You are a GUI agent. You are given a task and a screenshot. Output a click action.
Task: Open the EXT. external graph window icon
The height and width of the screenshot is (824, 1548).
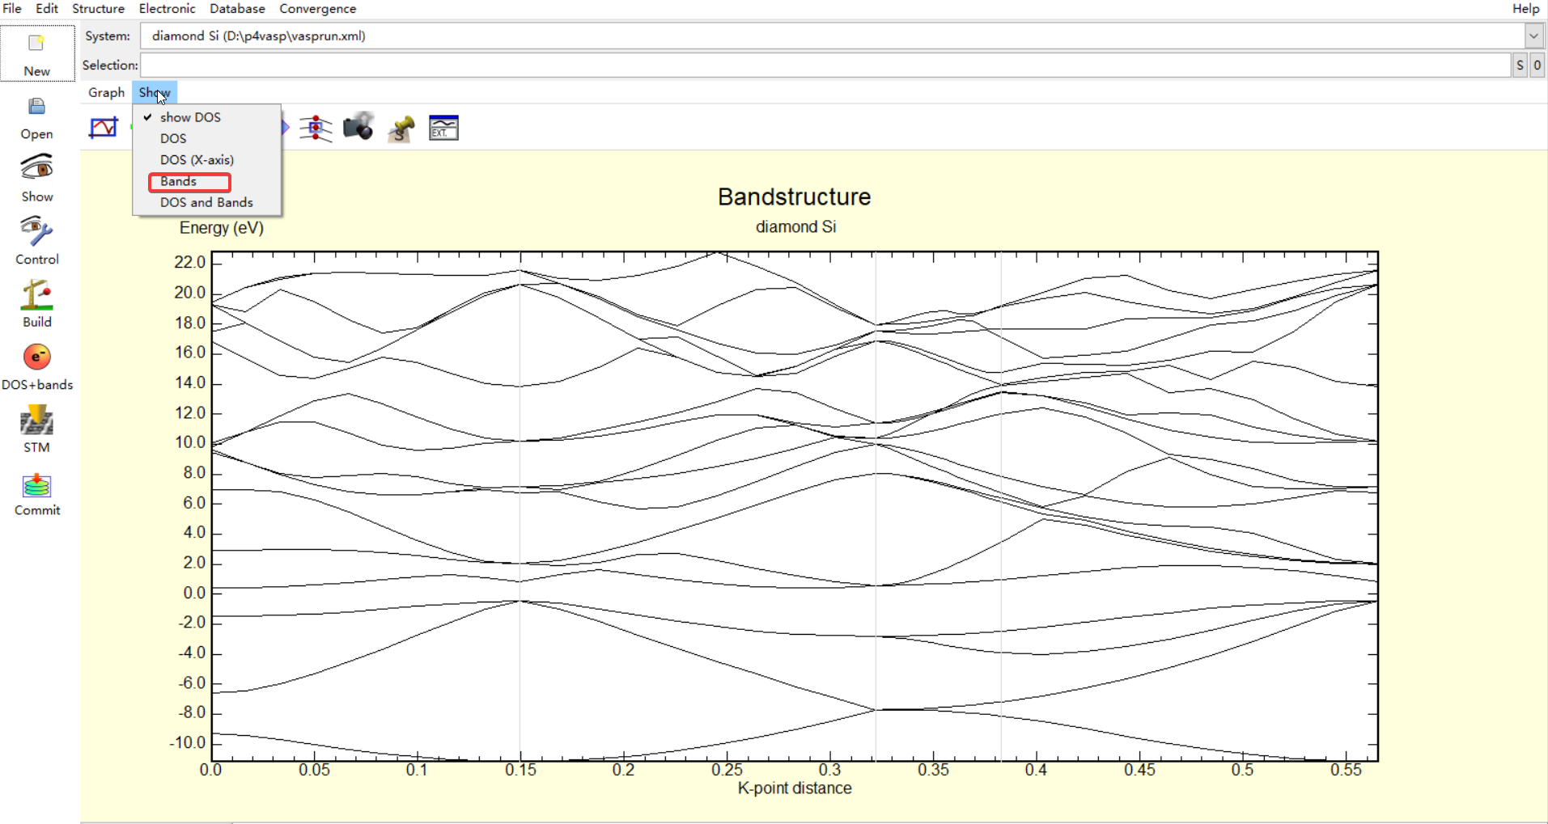coord(443,127)
